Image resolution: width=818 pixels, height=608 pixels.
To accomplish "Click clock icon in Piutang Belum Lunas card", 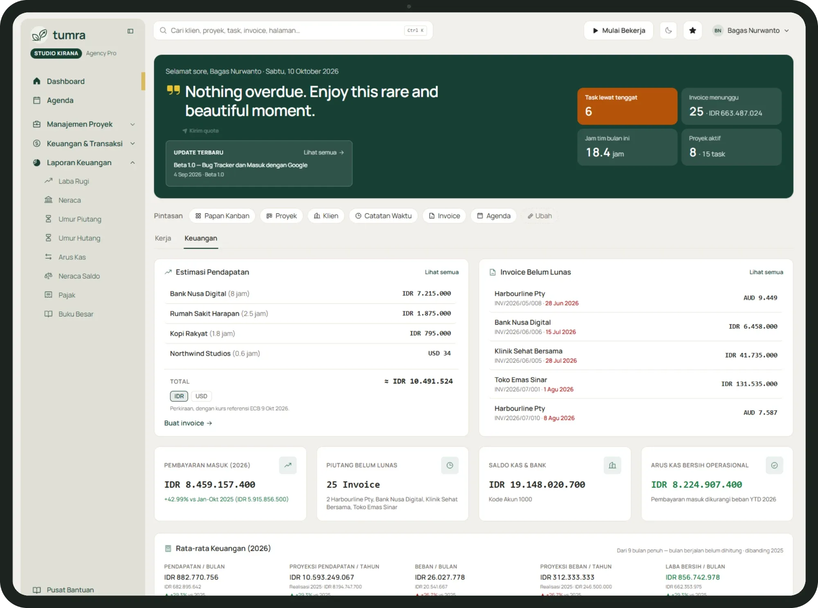I will pyautogui.click(x=449, y=465).
